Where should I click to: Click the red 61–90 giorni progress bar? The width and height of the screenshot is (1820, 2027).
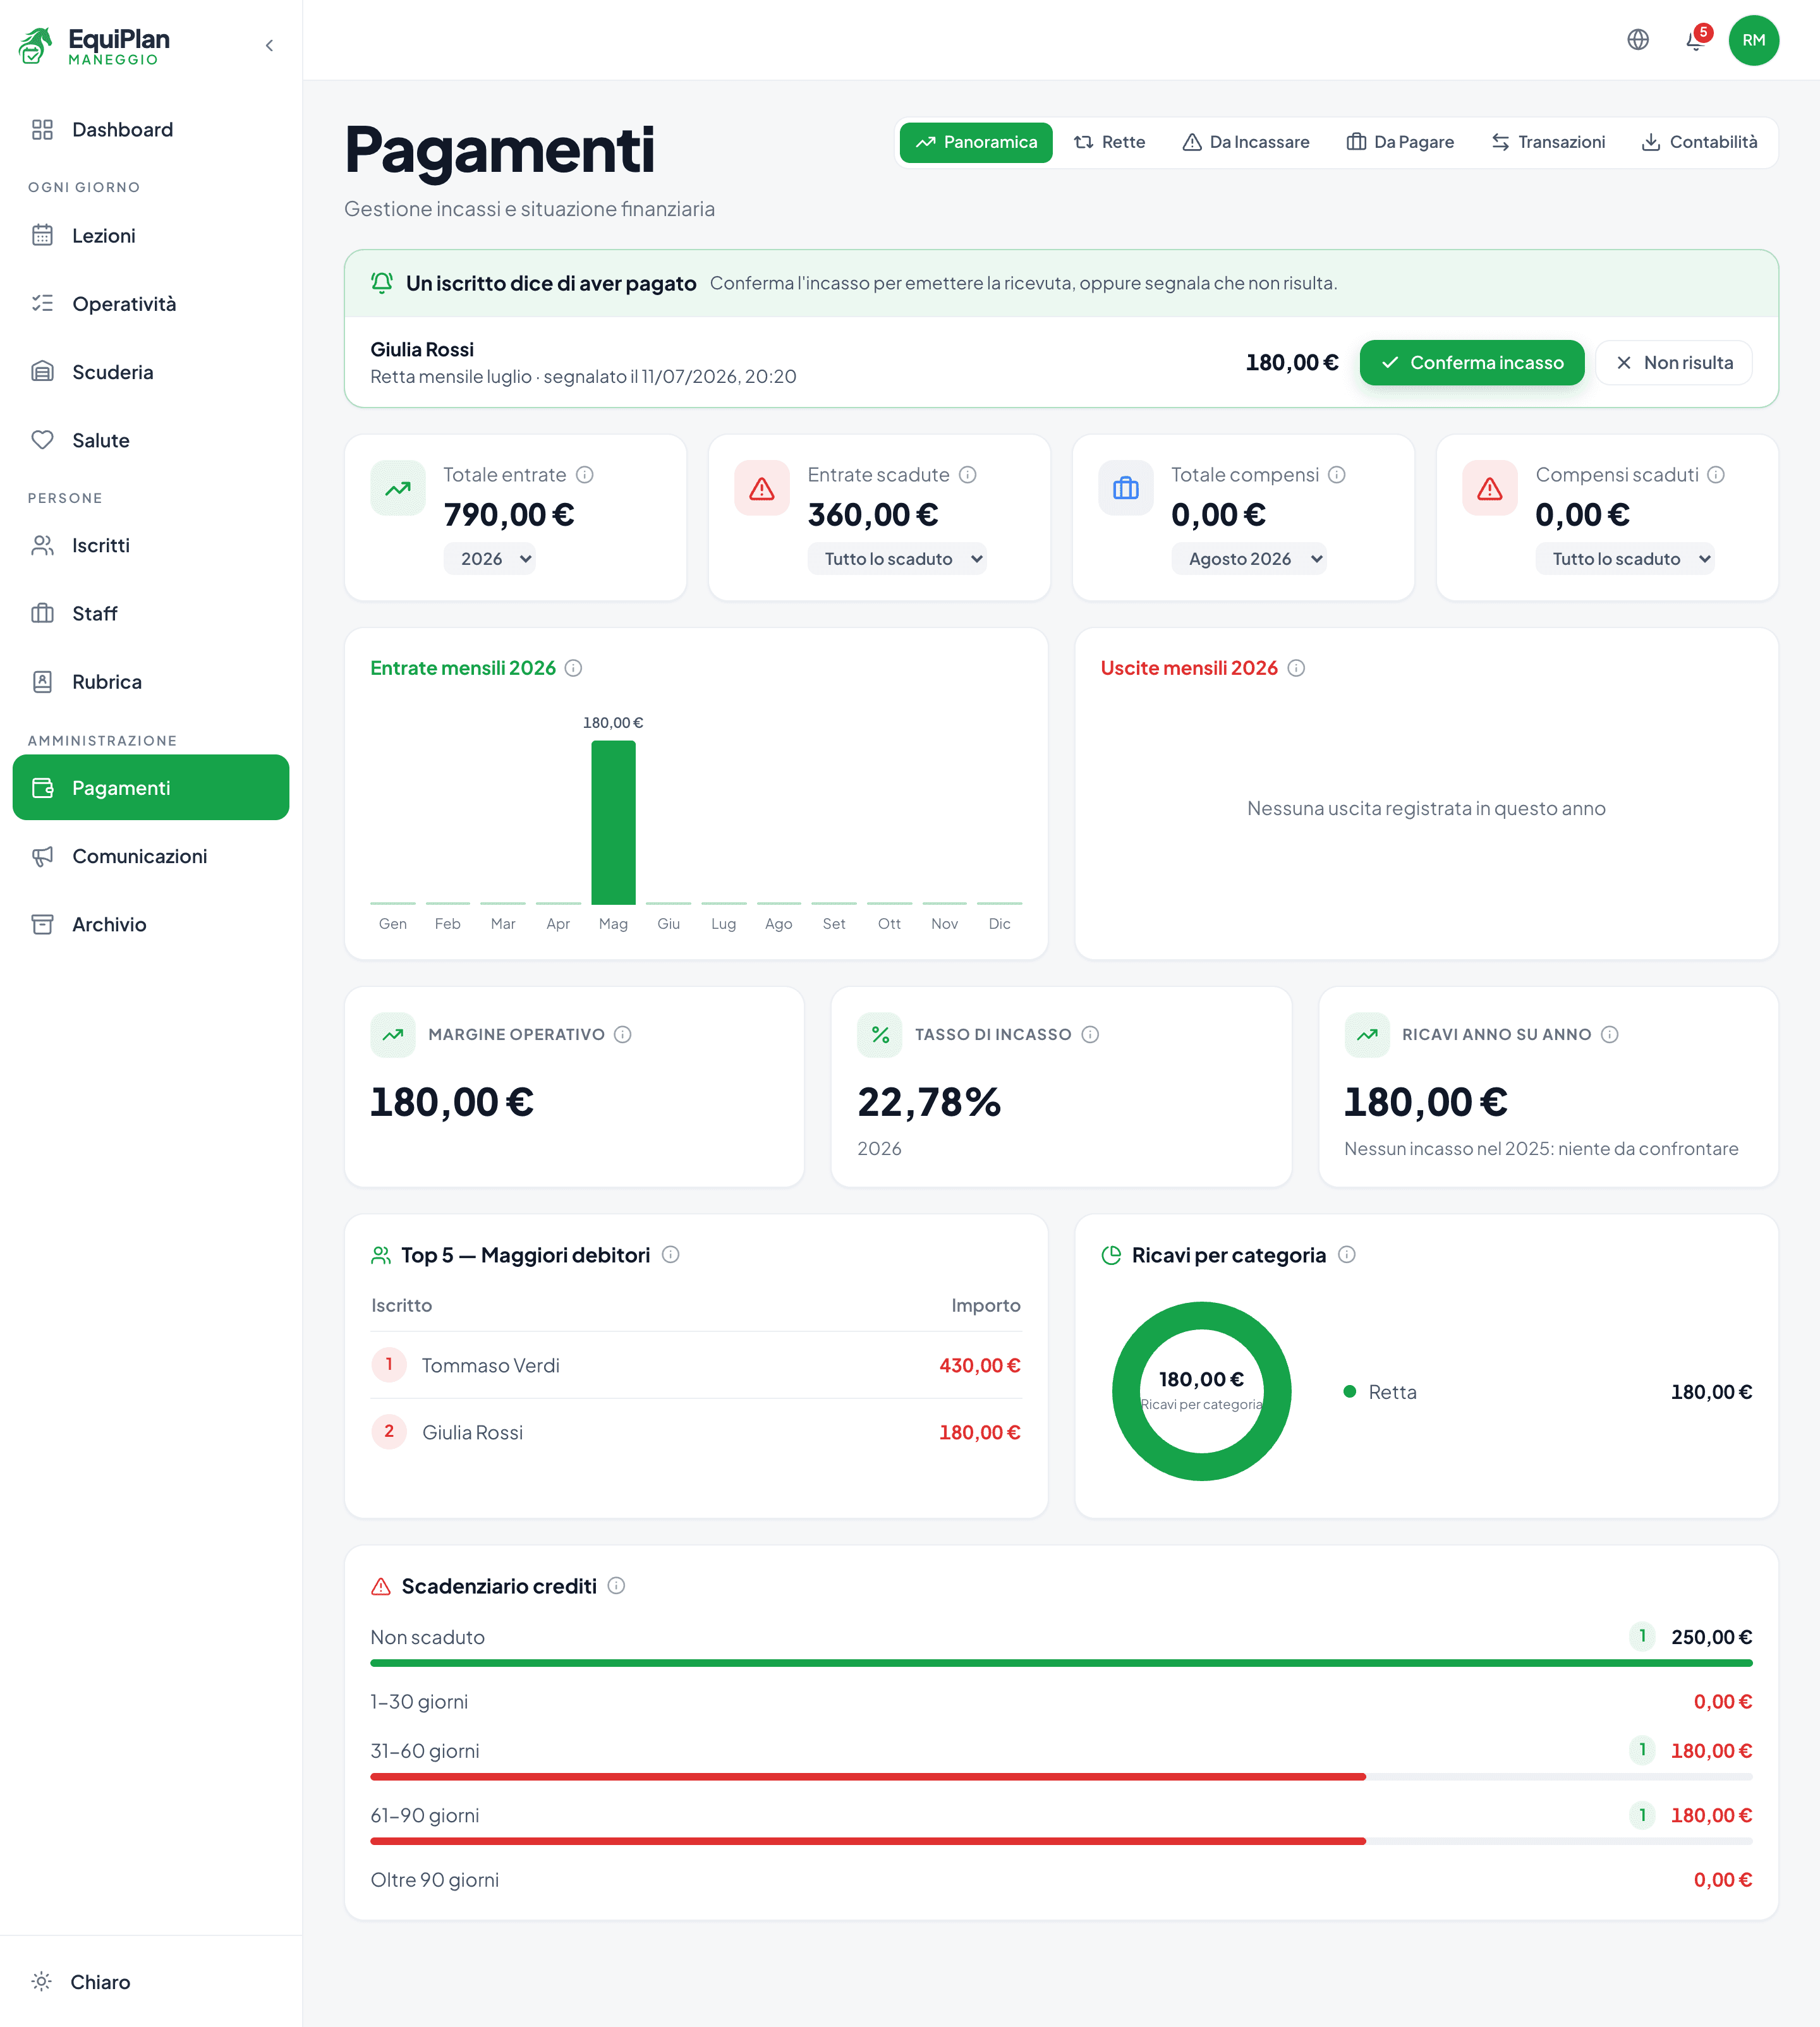[x=868, y=1841]
